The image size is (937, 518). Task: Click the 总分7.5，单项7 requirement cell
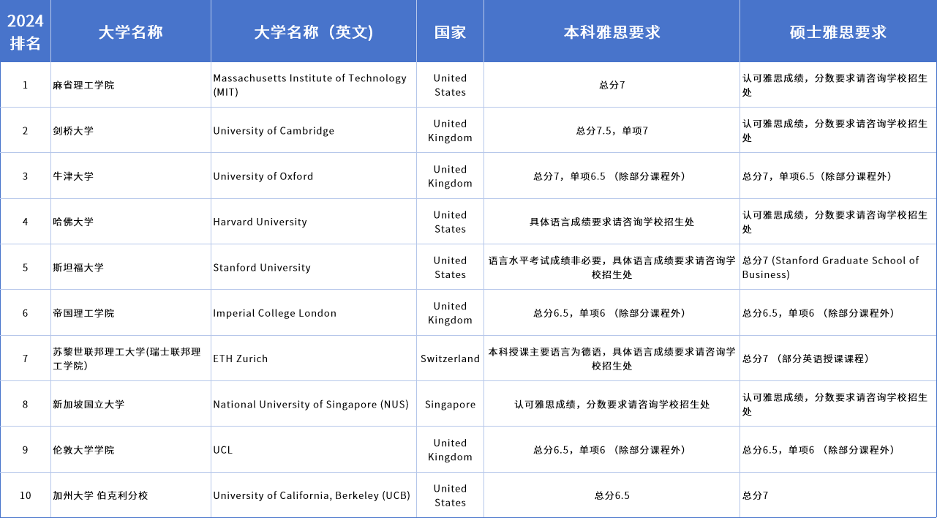(611, 130)
